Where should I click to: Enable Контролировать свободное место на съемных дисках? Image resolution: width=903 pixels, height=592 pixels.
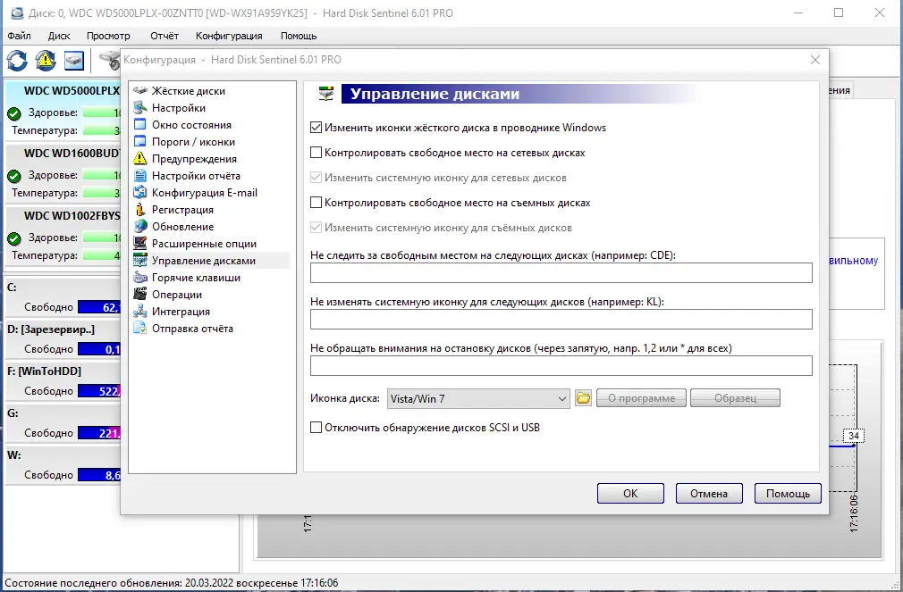coord(316,203)
